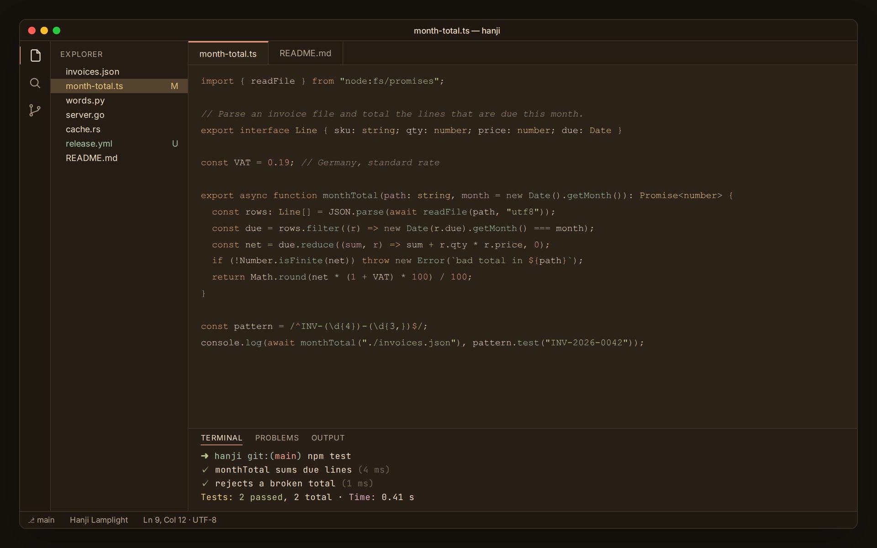
Task: Open the Source Control branch icon
Action: click(35, 110)
